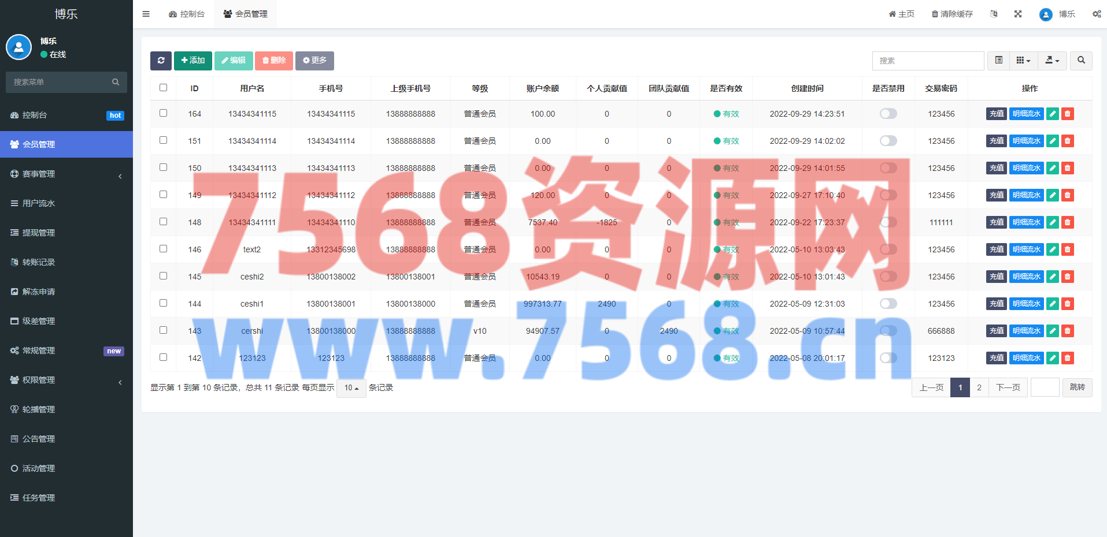Open the page size dropdown showing 10
Viewport: 1107px width, 537px height.
click(351, 388)
